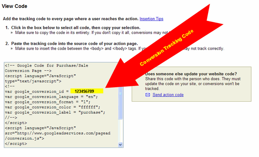
Task: Click 'Does someone else update your website code?'
Action: tap(191, 74)
